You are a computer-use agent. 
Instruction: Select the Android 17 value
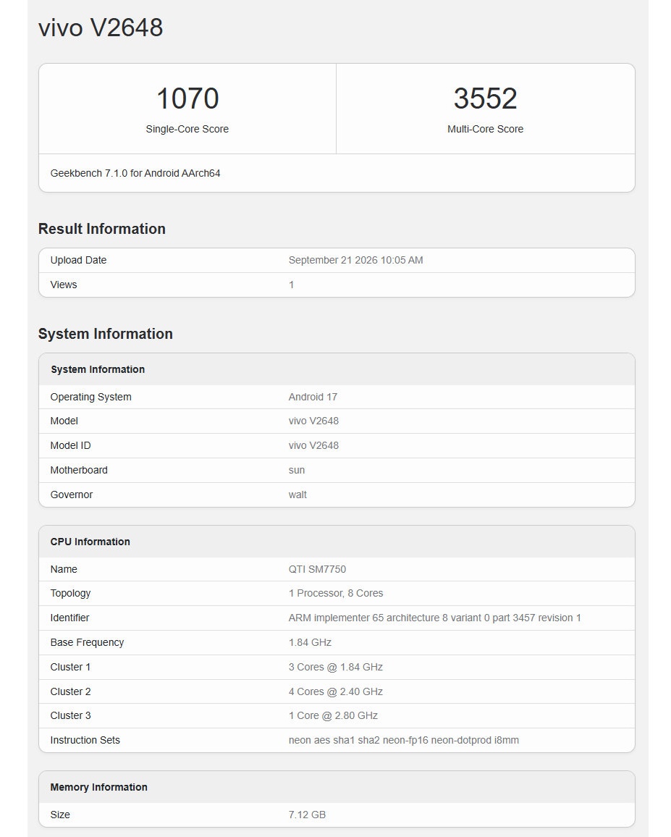tap(313, 398)
